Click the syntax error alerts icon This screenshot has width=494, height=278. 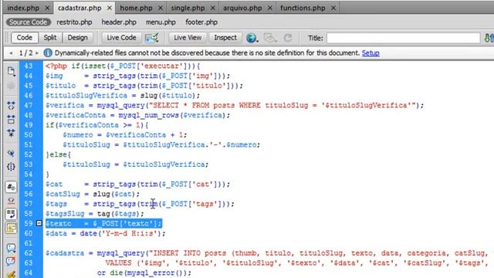point(11,228)
